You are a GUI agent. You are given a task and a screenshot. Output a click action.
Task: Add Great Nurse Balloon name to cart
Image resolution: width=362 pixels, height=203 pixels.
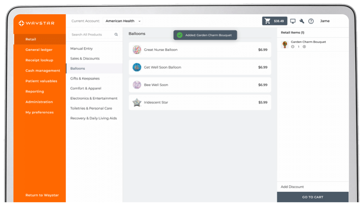click(161, 50)
